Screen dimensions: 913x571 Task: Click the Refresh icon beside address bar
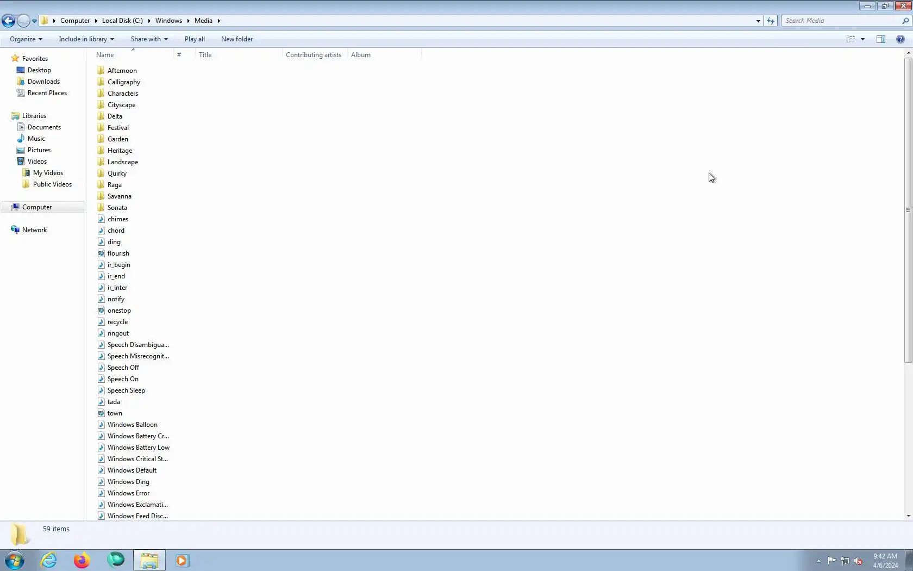[x=771, y=21]
